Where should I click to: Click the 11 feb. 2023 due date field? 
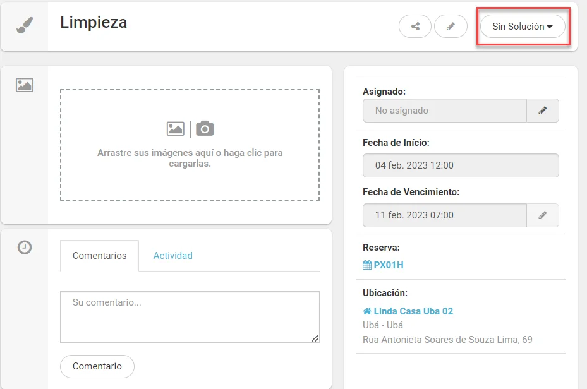(445, 215)
